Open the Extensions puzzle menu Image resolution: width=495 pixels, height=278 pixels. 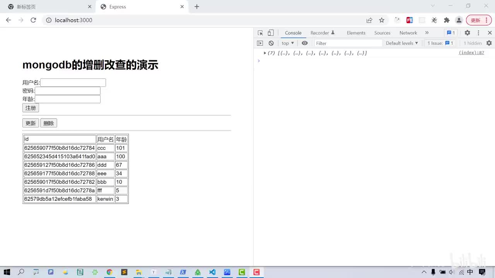tap(447, 20)
